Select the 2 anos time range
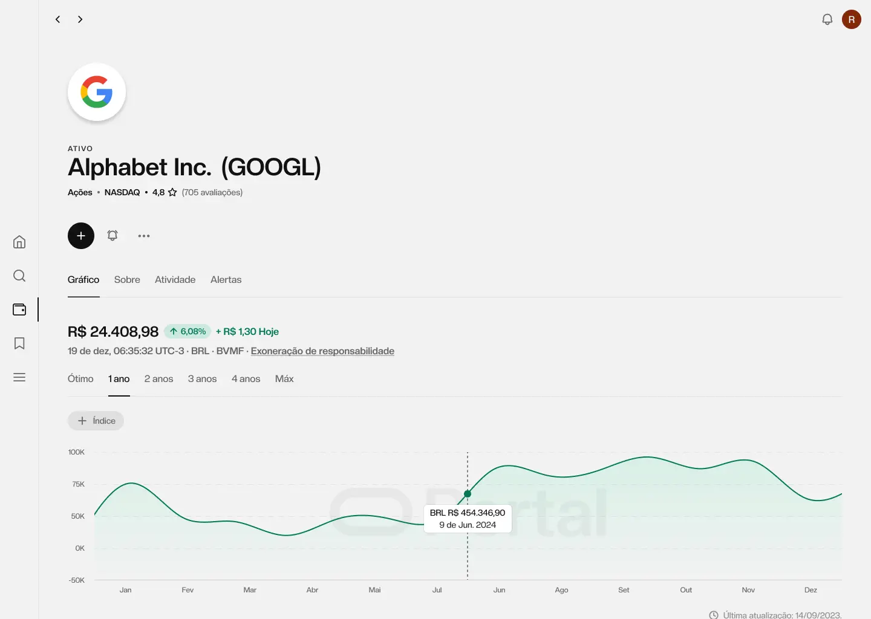 [x=158, y=379]
